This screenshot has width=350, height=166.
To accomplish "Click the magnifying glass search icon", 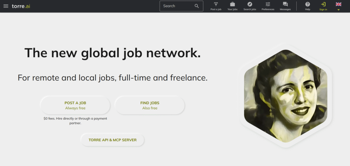I will coord(197,6).
